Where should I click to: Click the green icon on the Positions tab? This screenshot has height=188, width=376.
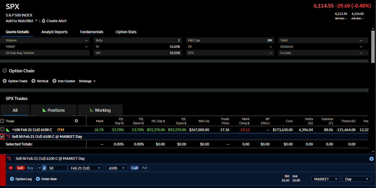(x=44, y=110)
